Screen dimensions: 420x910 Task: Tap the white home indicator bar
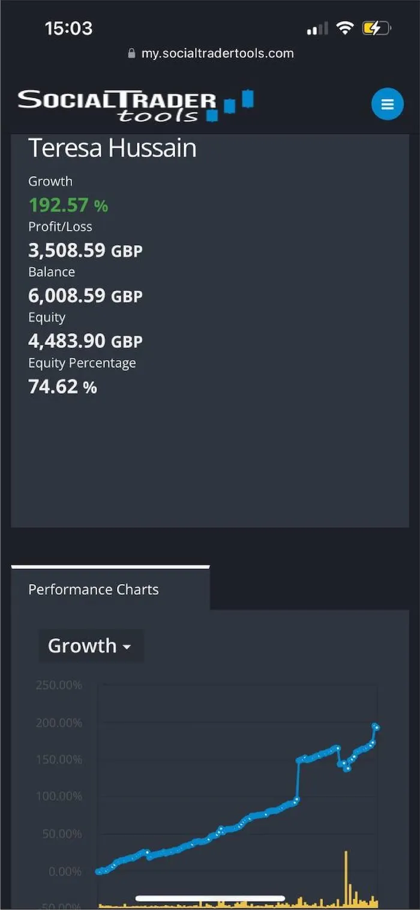click(x=210, y=899)
